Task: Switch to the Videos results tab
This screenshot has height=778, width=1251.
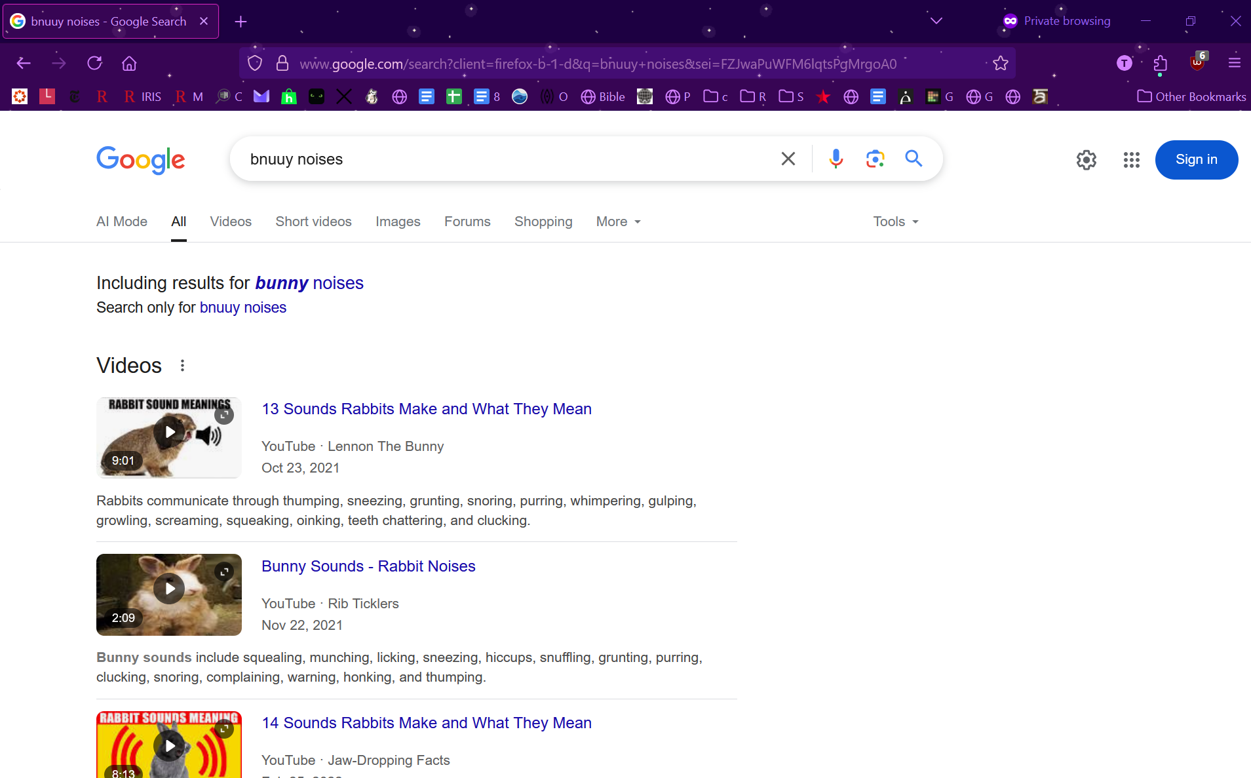Action: click(231, 222)
